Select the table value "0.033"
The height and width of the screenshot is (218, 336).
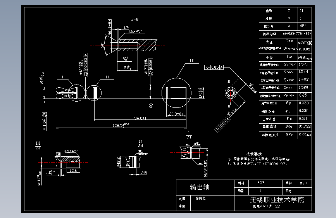click(304, 103)
